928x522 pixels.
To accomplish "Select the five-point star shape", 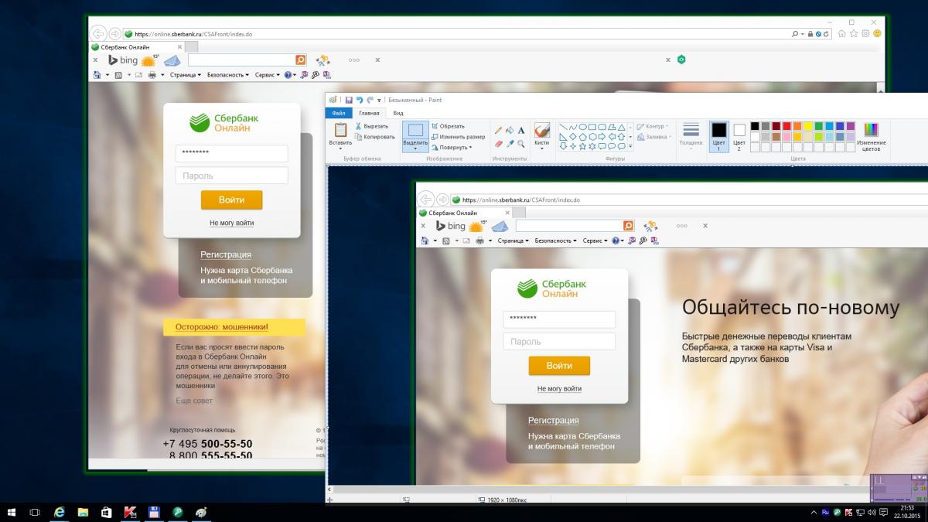I will click(x=583, y=145).
